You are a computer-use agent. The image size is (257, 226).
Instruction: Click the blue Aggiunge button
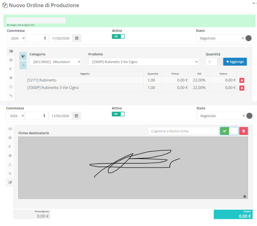[235, 62]
